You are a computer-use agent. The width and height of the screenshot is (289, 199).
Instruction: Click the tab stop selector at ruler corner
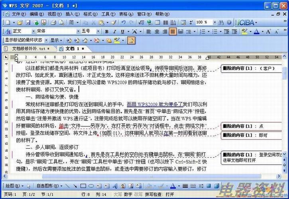click(x=6, y=57)
